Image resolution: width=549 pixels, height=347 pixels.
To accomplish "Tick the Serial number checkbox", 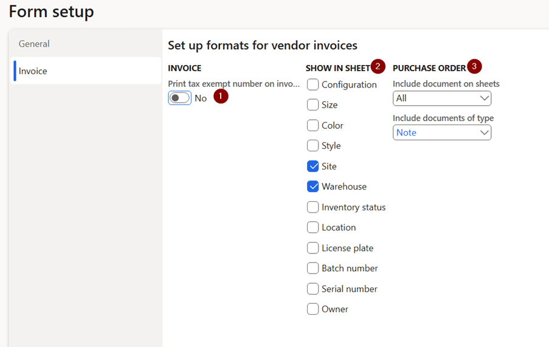I will (312, 289).
